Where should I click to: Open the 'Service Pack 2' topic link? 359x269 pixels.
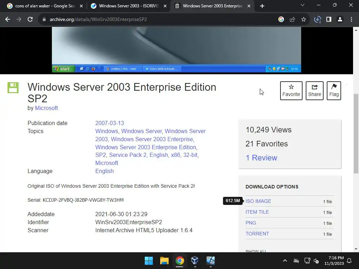(x=128, y=155)
